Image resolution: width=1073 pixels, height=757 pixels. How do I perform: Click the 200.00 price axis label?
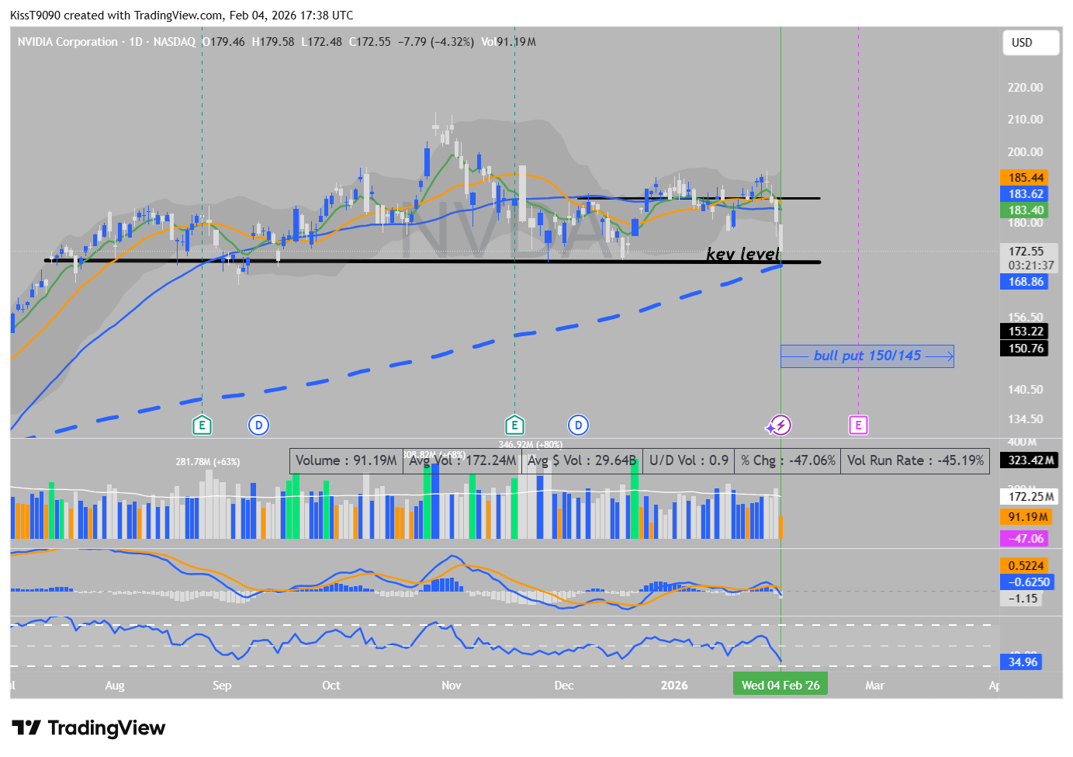click(x=1025, y=152)
